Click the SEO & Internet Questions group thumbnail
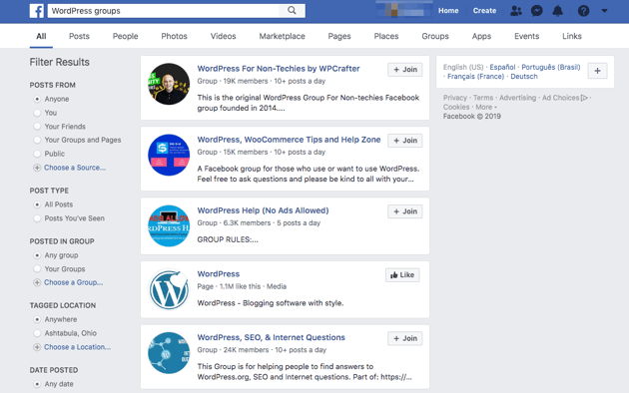Viewport: 629px width, 393px height. pos(169,353)
